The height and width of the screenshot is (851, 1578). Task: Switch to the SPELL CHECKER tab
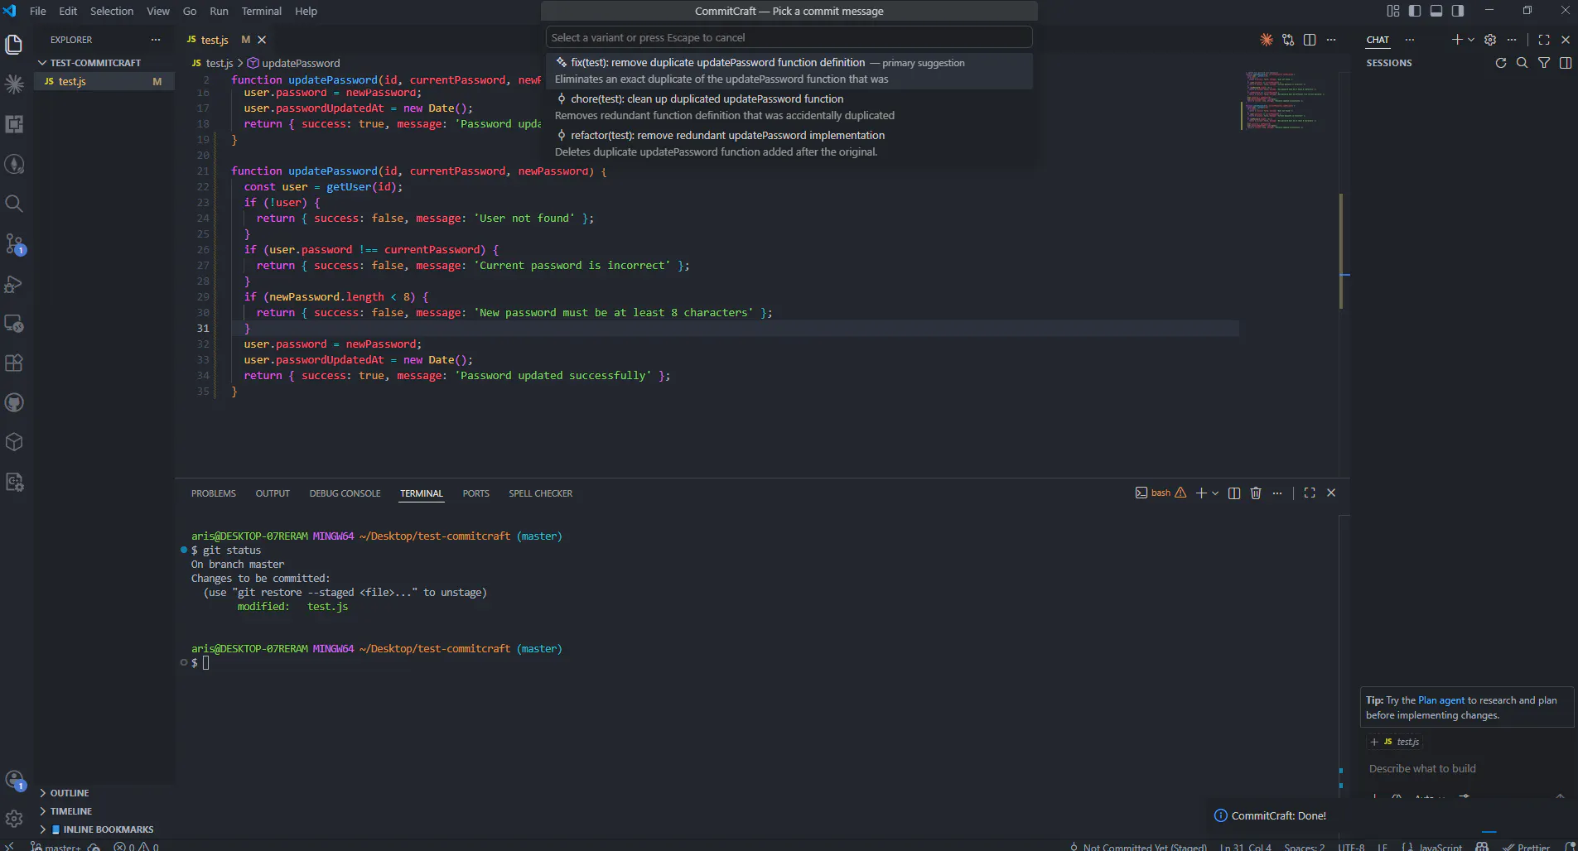541,493
